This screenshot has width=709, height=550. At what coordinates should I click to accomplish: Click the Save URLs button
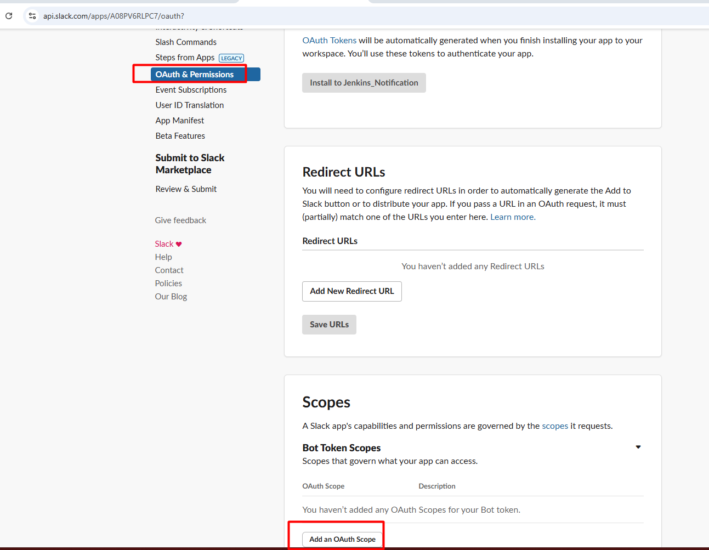(329, 325)
